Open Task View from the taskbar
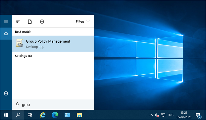Screen dimensions: 206x120 (x=30, y=115)
